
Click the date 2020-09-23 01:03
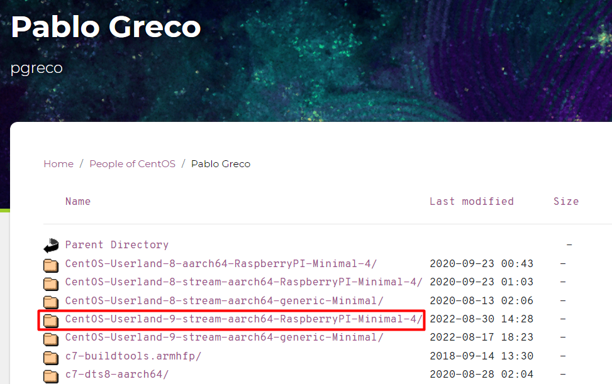click(481, 282)
